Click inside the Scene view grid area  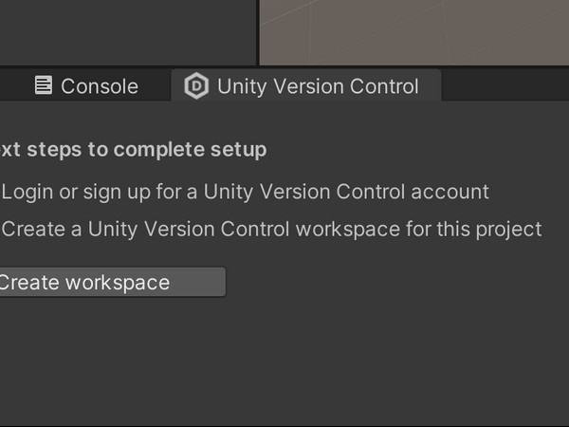pyautogui.click(x=413, y=30)
